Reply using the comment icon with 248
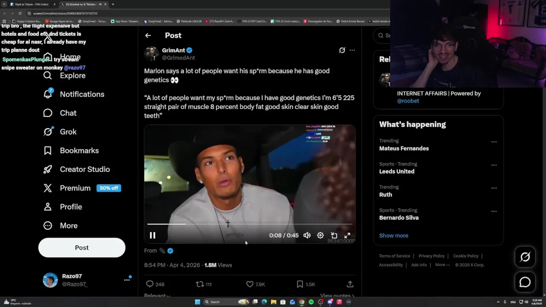Viewport: 546px width, 307px height. (155, 284)
